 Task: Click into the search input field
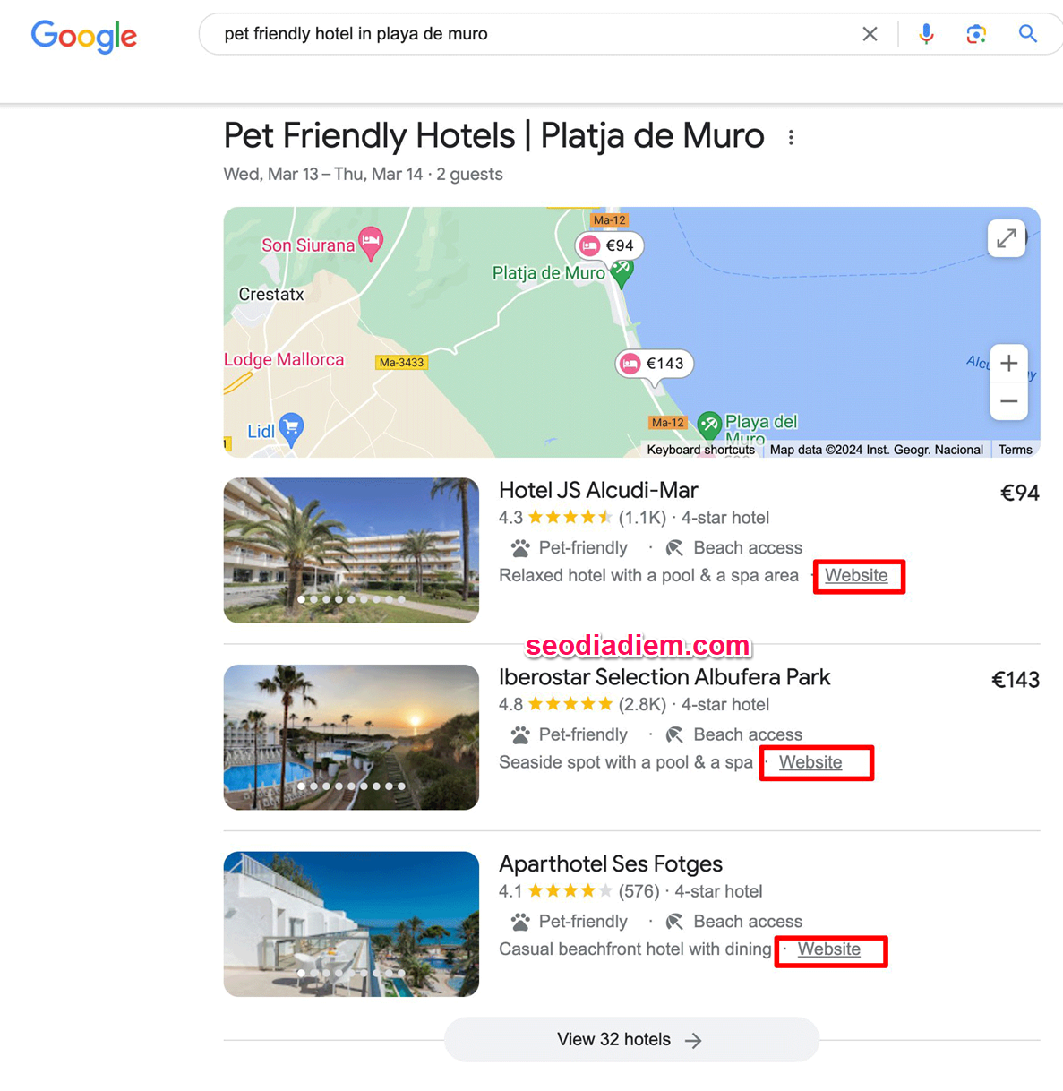(528, 34)
